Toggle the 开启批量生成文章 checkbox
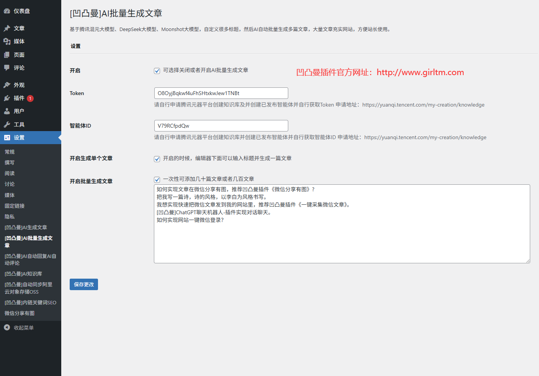 (157, 180)
